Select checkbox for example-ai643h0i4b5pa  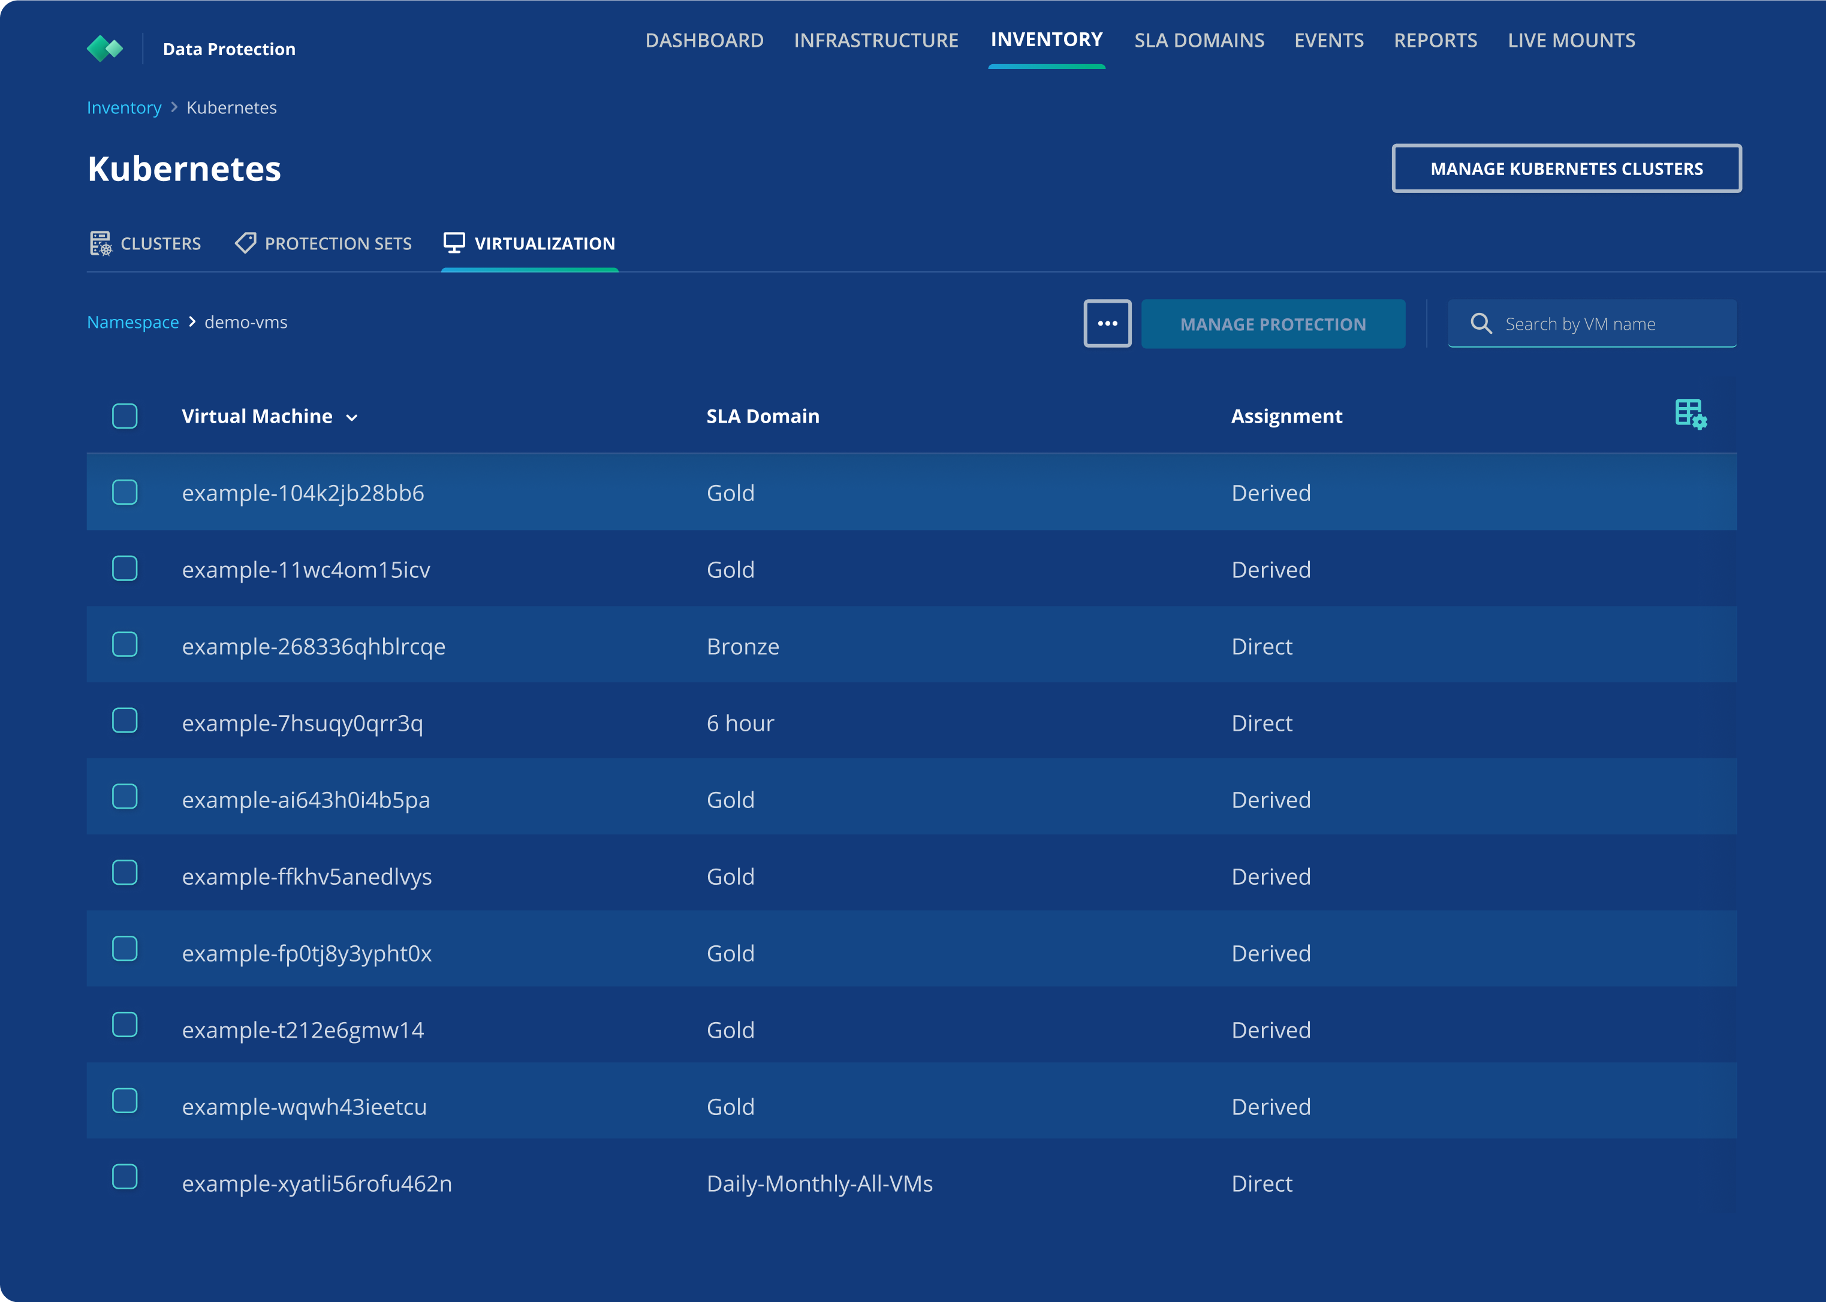click(x=125, y=797)
